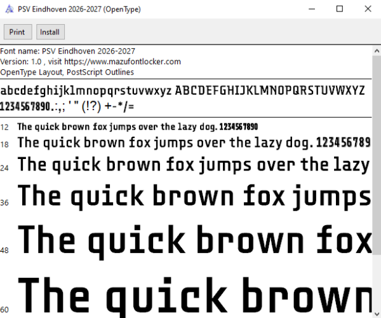
Task: Click the size label 18
Action: pyautogui.click(x=4, y=145)
